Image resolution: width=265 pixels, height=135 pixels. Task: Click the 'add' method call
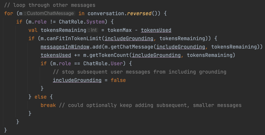tap(96, 47)
